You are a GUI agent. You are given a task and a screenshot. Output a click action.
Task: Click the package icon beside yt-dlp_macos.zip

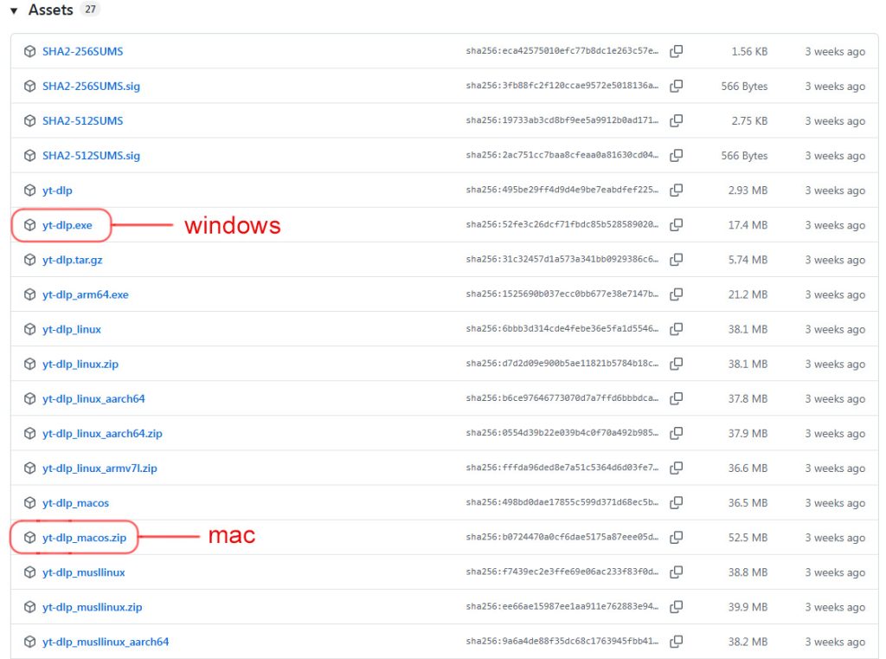[30, 538]
